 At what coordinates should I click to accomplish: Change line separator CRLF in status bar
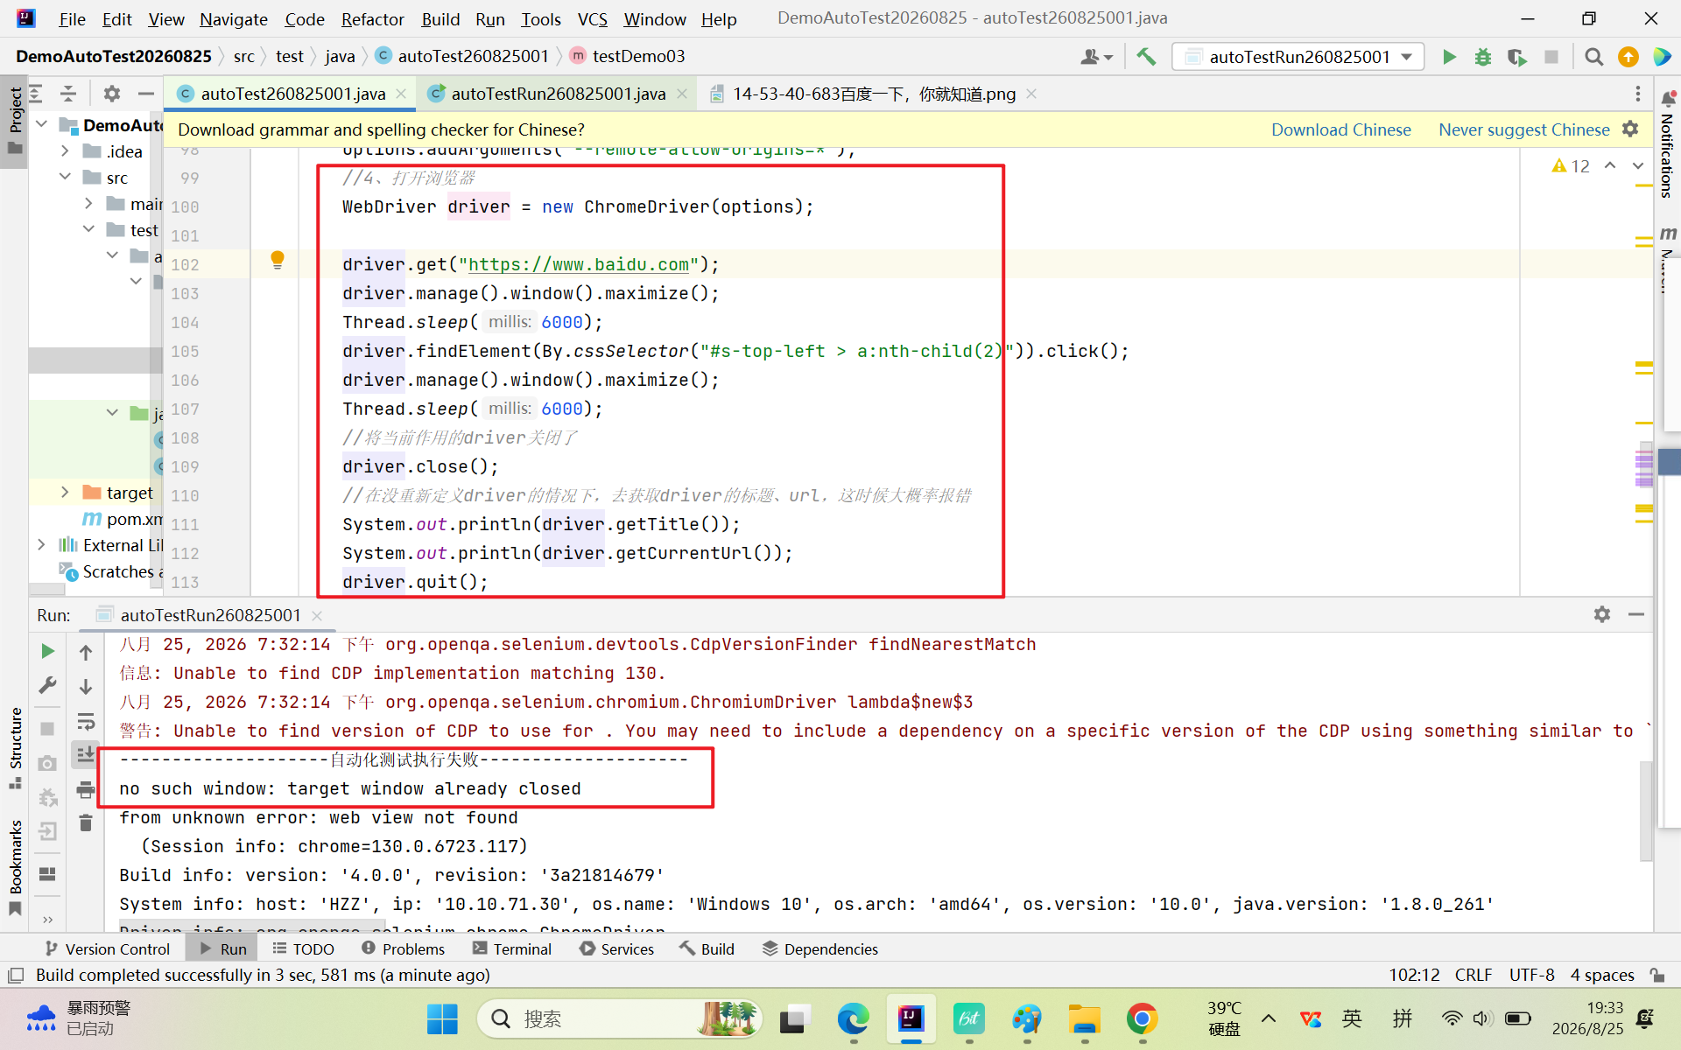[1473, 975]
